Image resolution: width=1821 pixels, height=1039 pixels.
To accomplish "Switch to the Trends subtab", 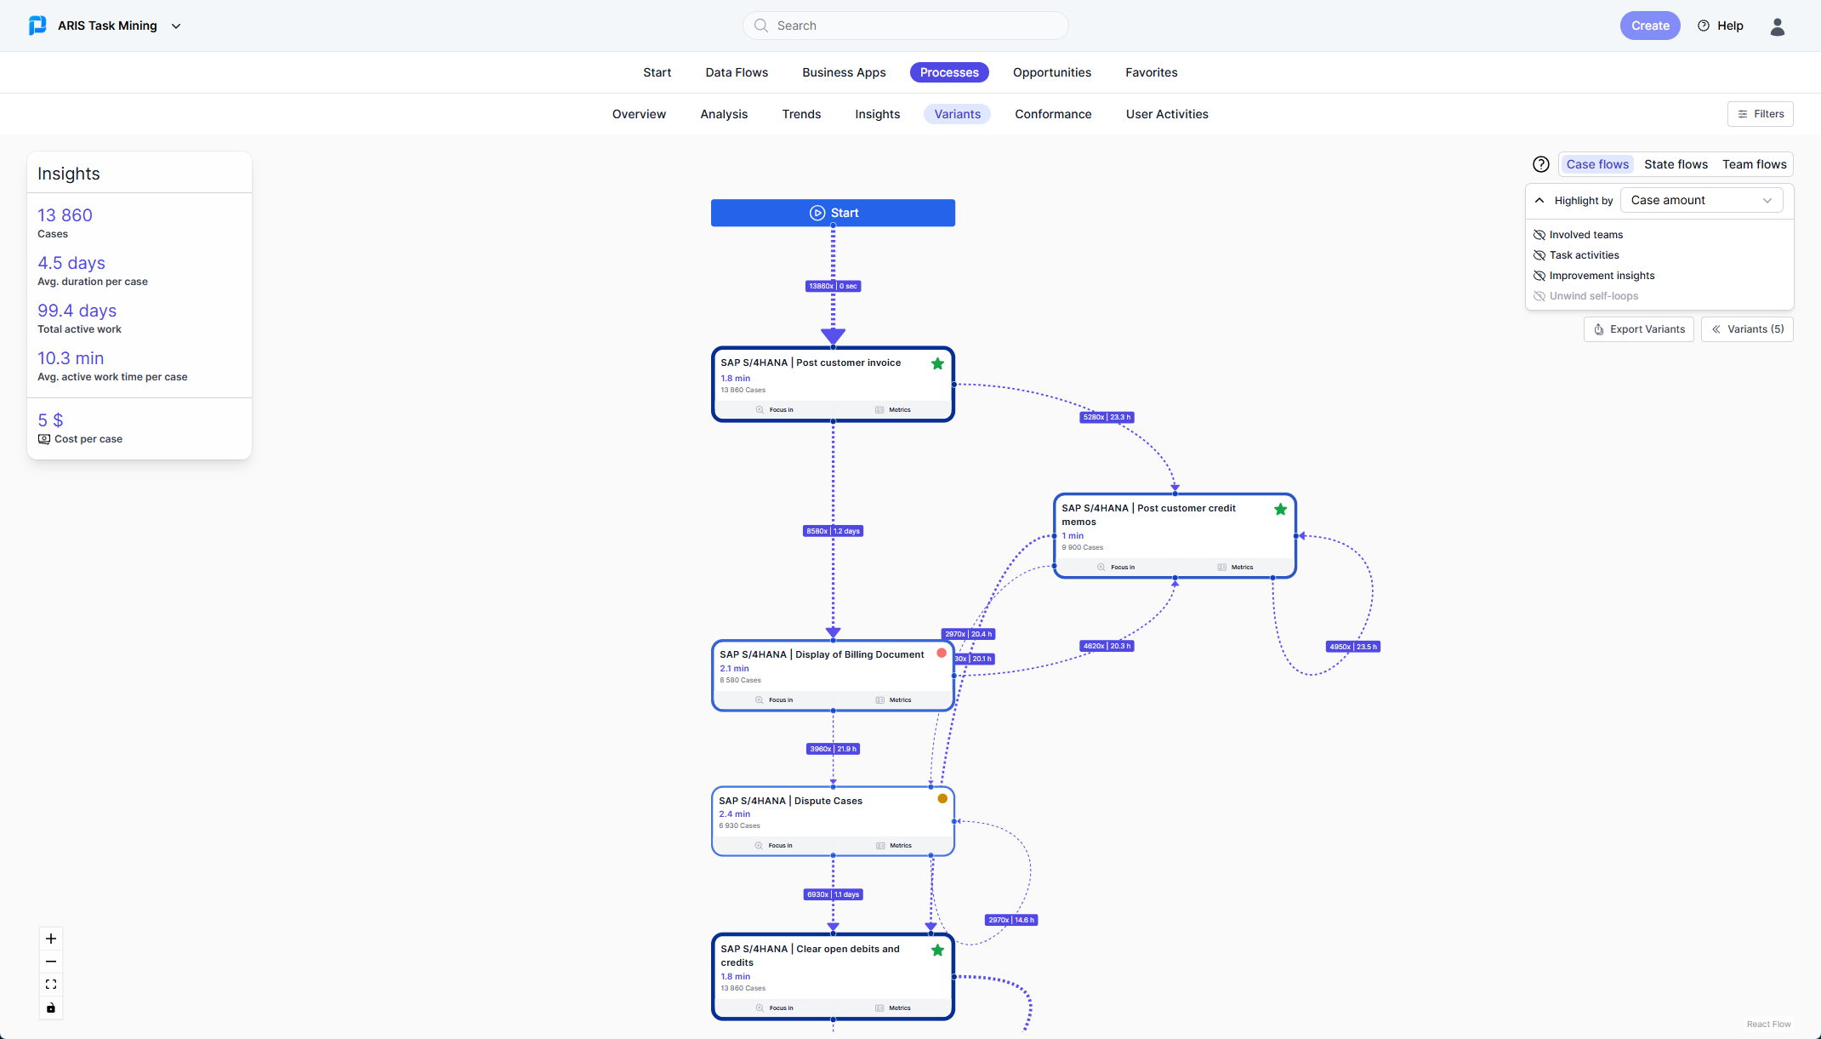I will point(801,114).
